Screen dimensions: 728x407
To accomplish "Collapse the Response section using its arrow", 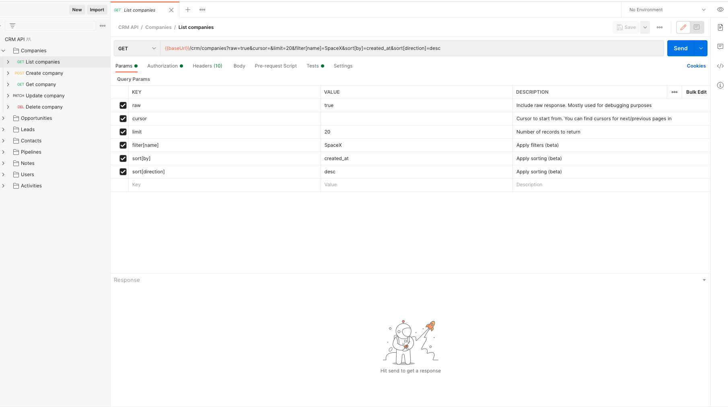I will pyautogui.click(x=704, y=280).
